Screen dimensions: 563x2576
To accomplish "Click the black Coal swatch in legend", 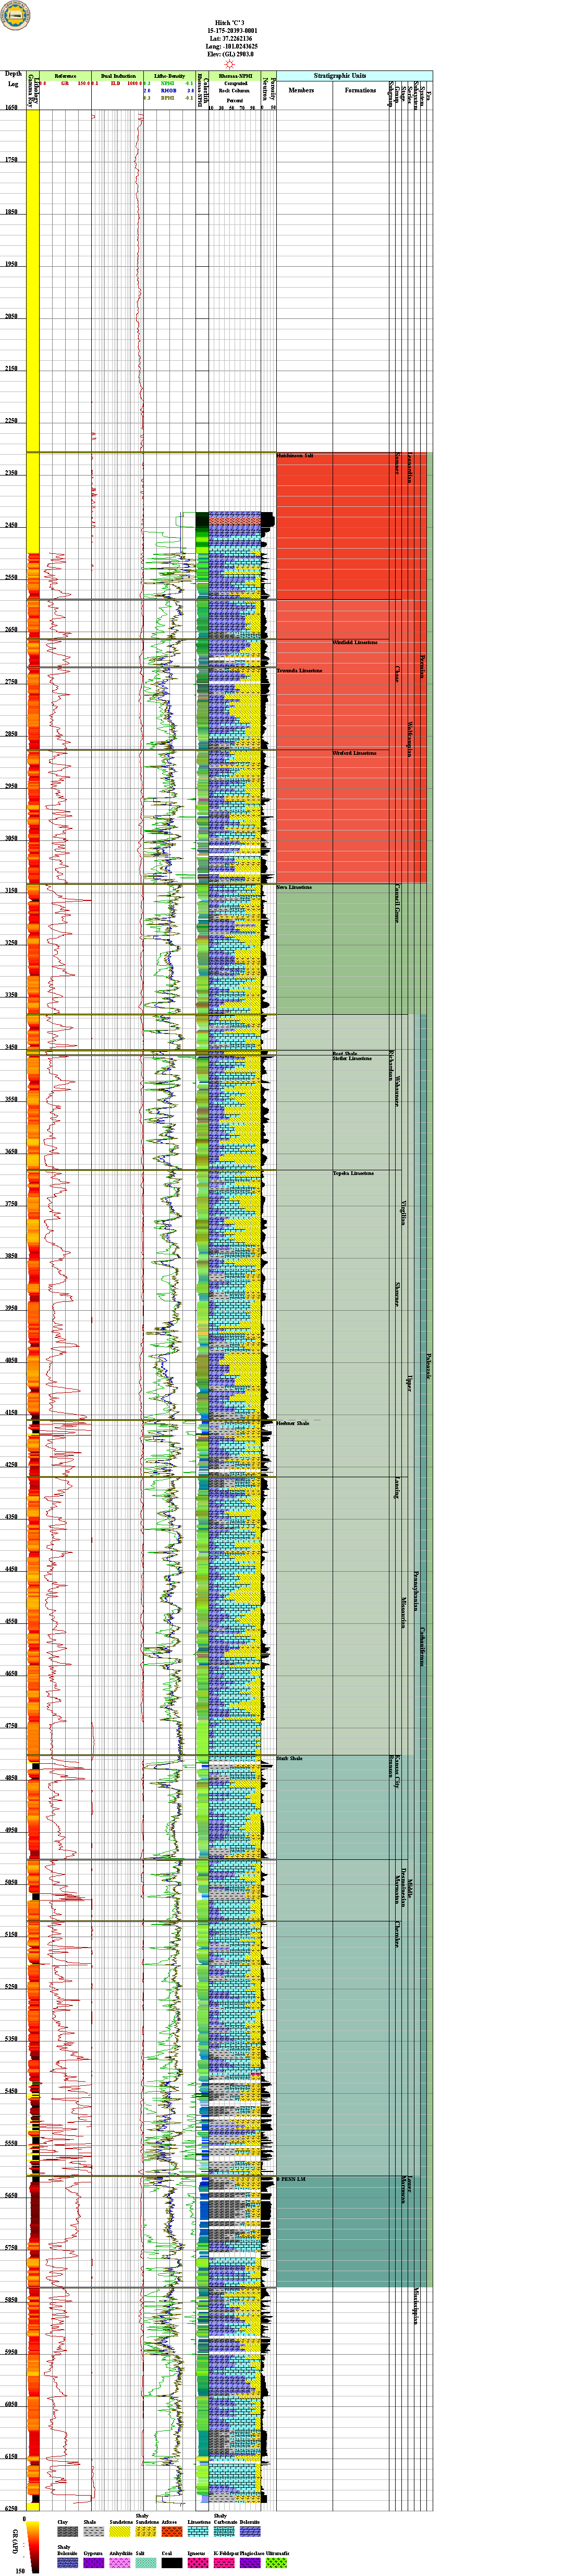I will point(172,2564).
